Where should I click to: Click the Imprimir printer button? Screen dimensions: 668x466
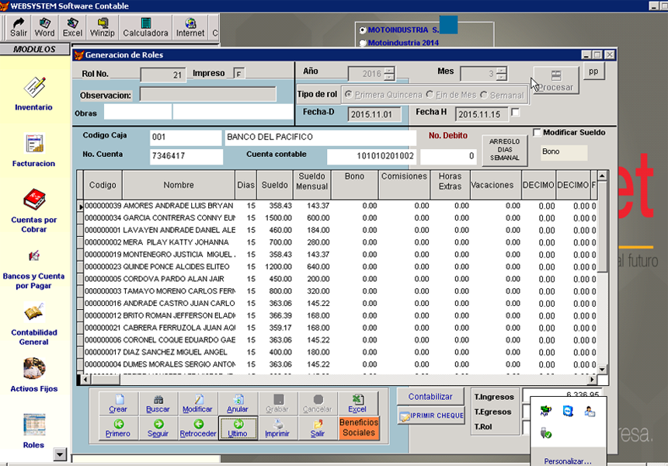click(x=277, y=428)
